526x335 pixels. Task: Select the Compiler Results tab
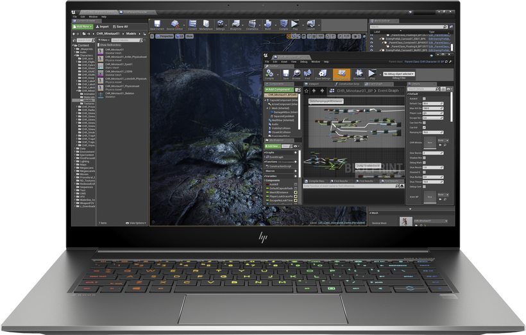pyautogui.click(x=317, y=181)
